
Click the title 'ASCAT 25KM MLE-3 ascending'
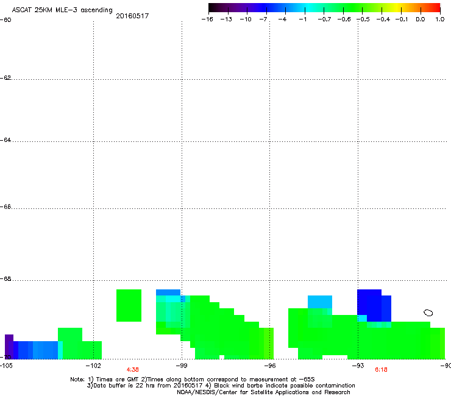pyautogui.click(x=62, y=10)
